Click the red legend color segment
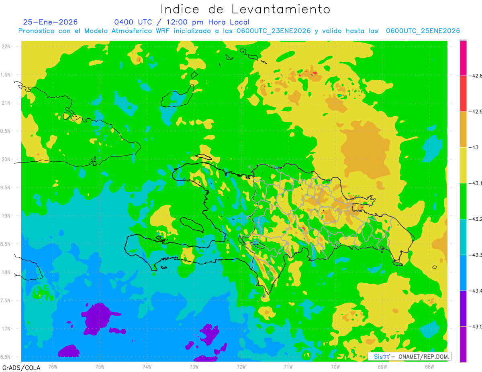Viewport: 482px width, 372px height. click(x=463, y=94)
